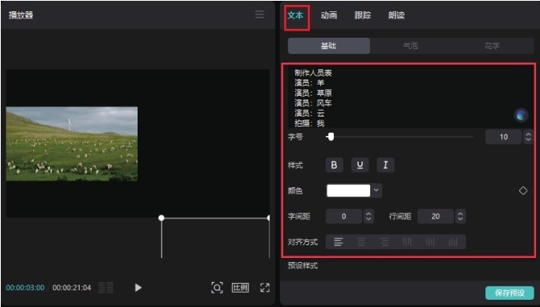Click the preview zoom scan icon
The image size is (540, 307).
tap(217, 288)
